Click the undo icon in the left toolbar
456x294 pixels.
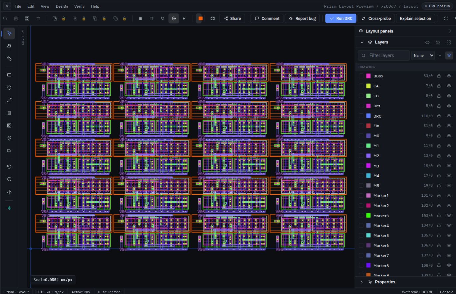tap(9, 167)
